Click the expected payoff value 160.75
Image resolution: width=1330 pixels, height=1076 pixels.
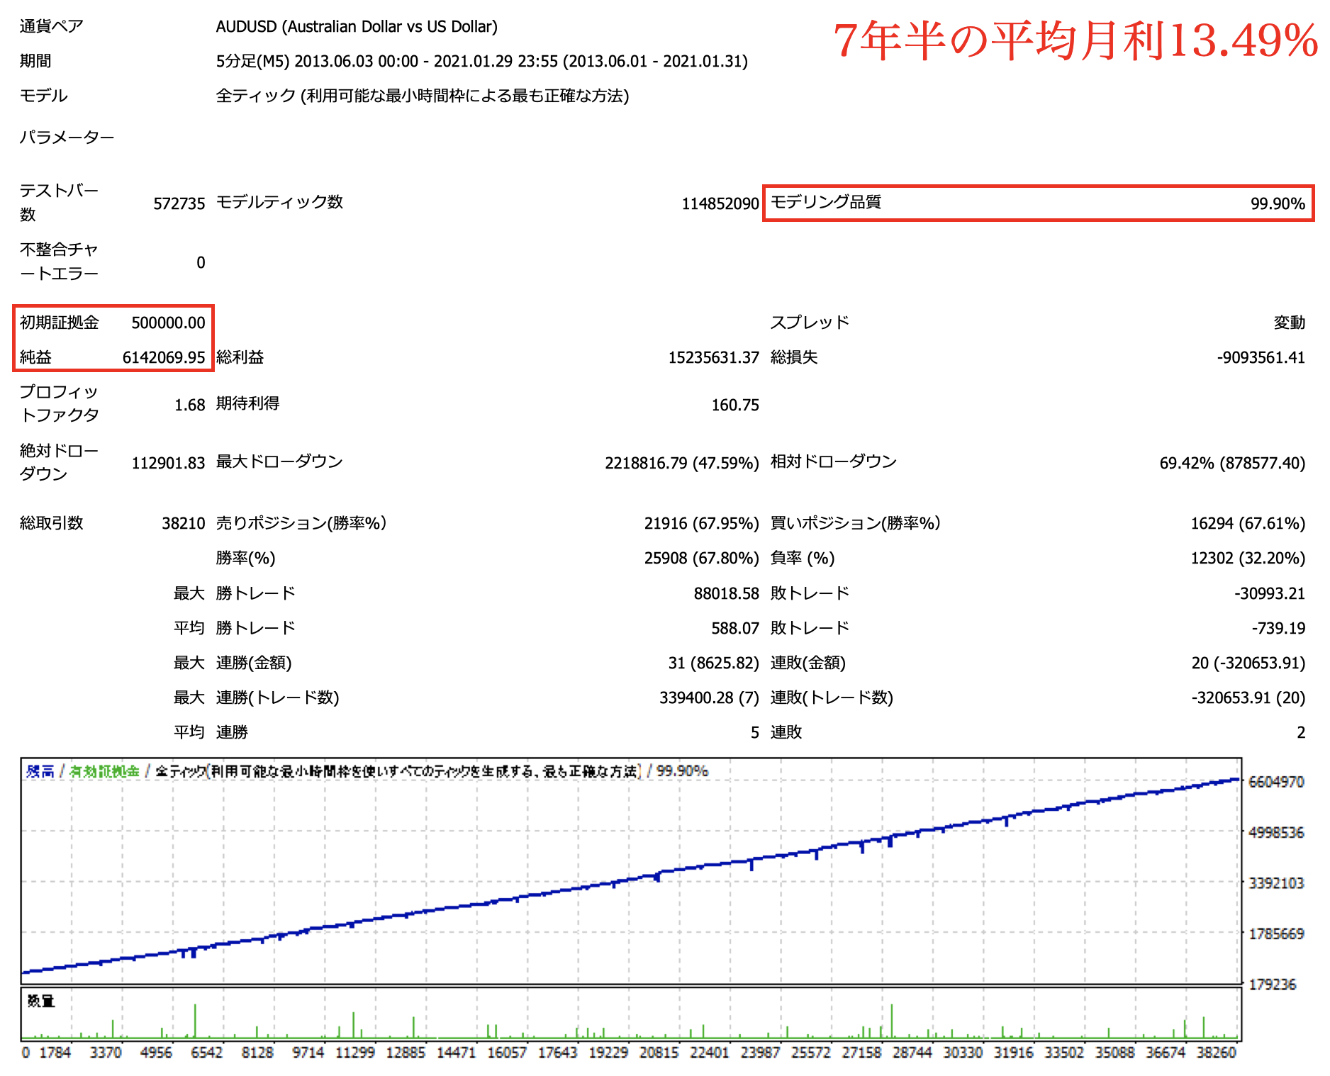pos(734,405)
